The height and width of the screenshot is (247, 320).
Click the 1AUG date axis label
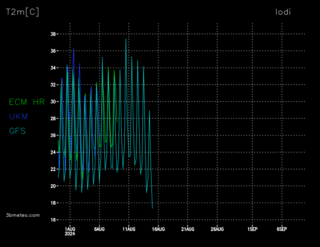70,229
